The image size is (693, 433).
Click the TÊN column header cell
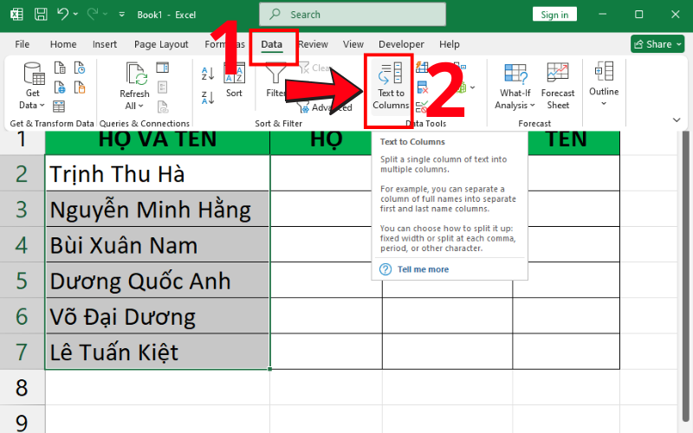click(573, 142)
